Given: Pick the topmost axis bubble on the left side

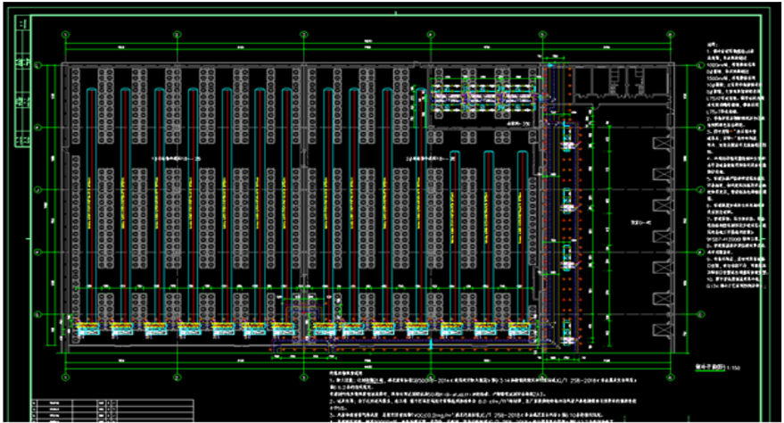Looking at the screenshot, I should [39, 64].
